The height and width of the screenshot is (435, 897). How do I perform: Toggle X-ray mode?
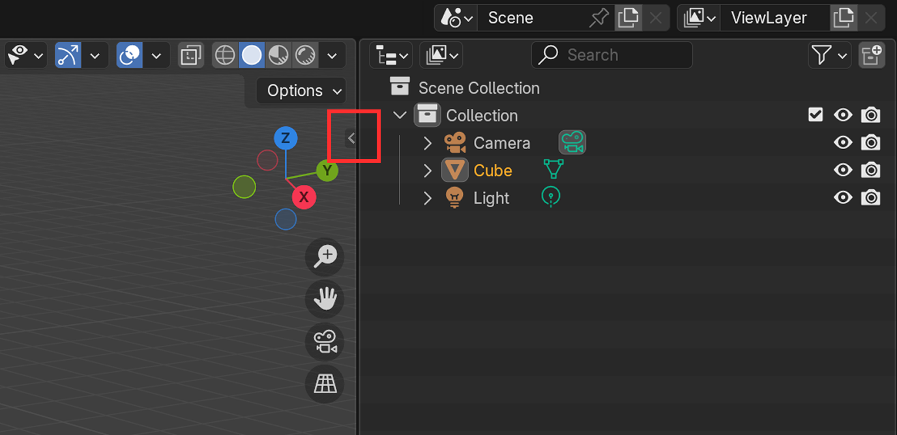[191, 55]
